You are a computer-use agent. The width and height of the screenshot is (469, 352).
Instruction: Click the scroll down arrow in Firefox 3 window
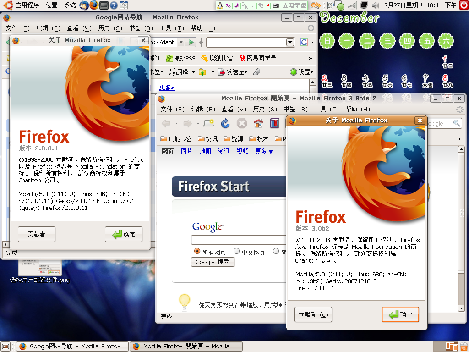[461, 308]
